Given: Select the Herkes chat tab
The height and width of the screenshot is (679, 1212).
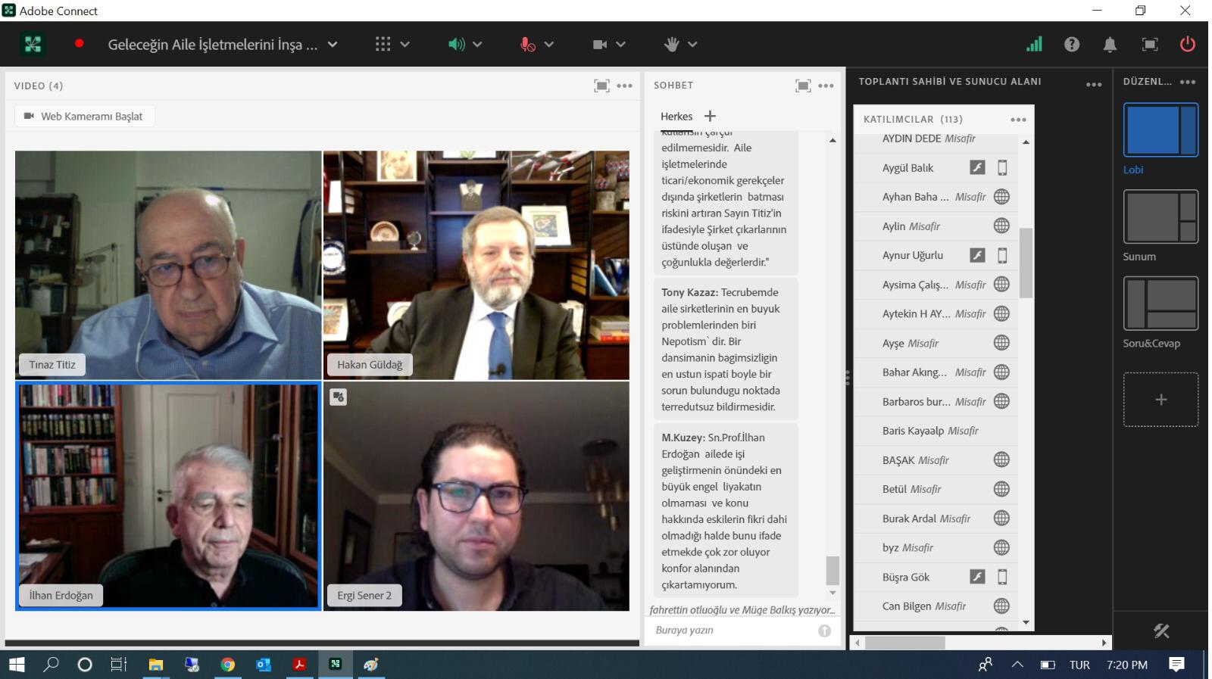Looking at the screenshot, I should [676, 116].
